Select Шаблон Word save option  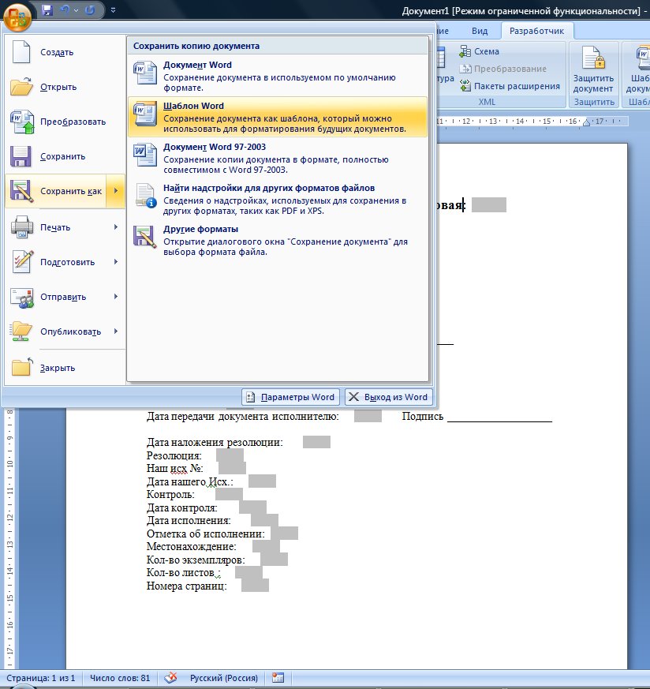click(x=278, y=117)
